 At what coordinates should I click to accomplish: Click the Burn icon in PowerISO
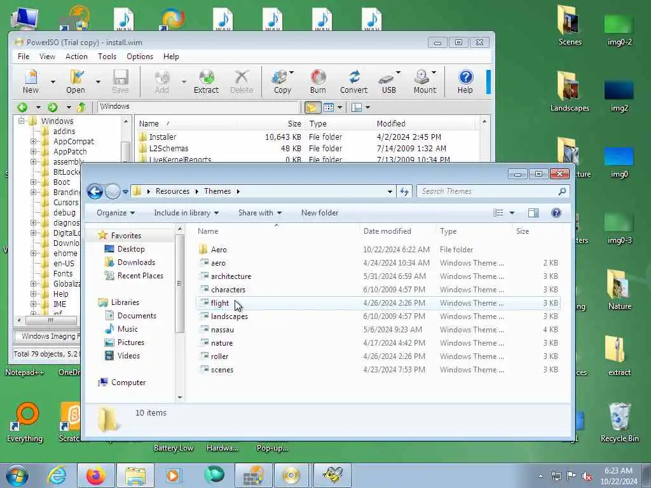pyautogui.click(x=318, y=81)
